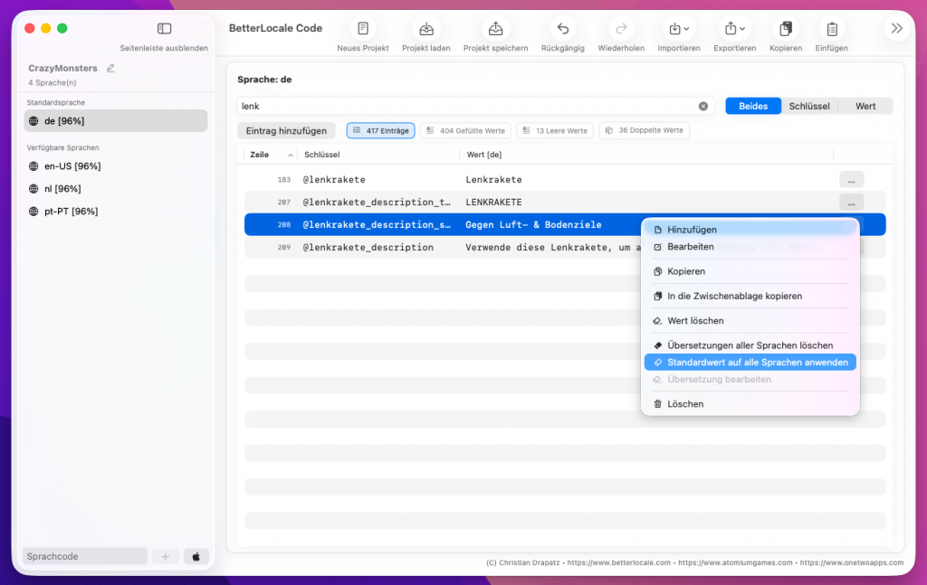The height and width of the screenshot is (585, 927).
Task: Open the Exportieren dropdown
Action: click(x=734, y=29)
